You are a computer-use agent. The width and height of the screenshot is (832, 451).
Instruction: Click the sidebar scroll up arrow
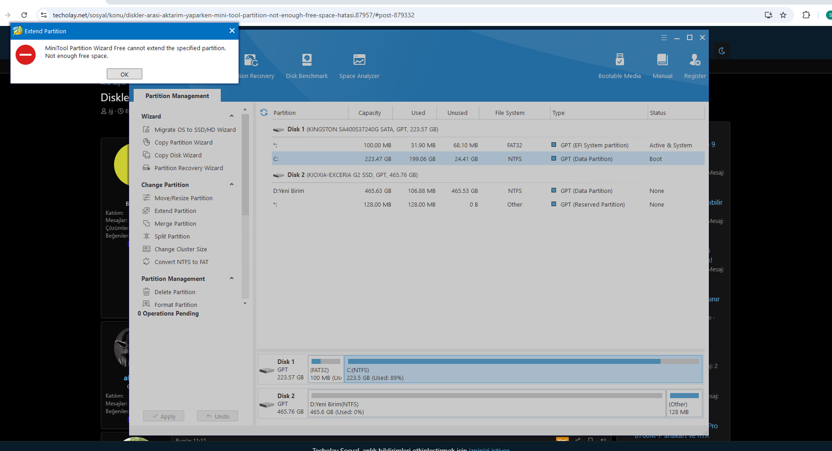tap(245, 110)
